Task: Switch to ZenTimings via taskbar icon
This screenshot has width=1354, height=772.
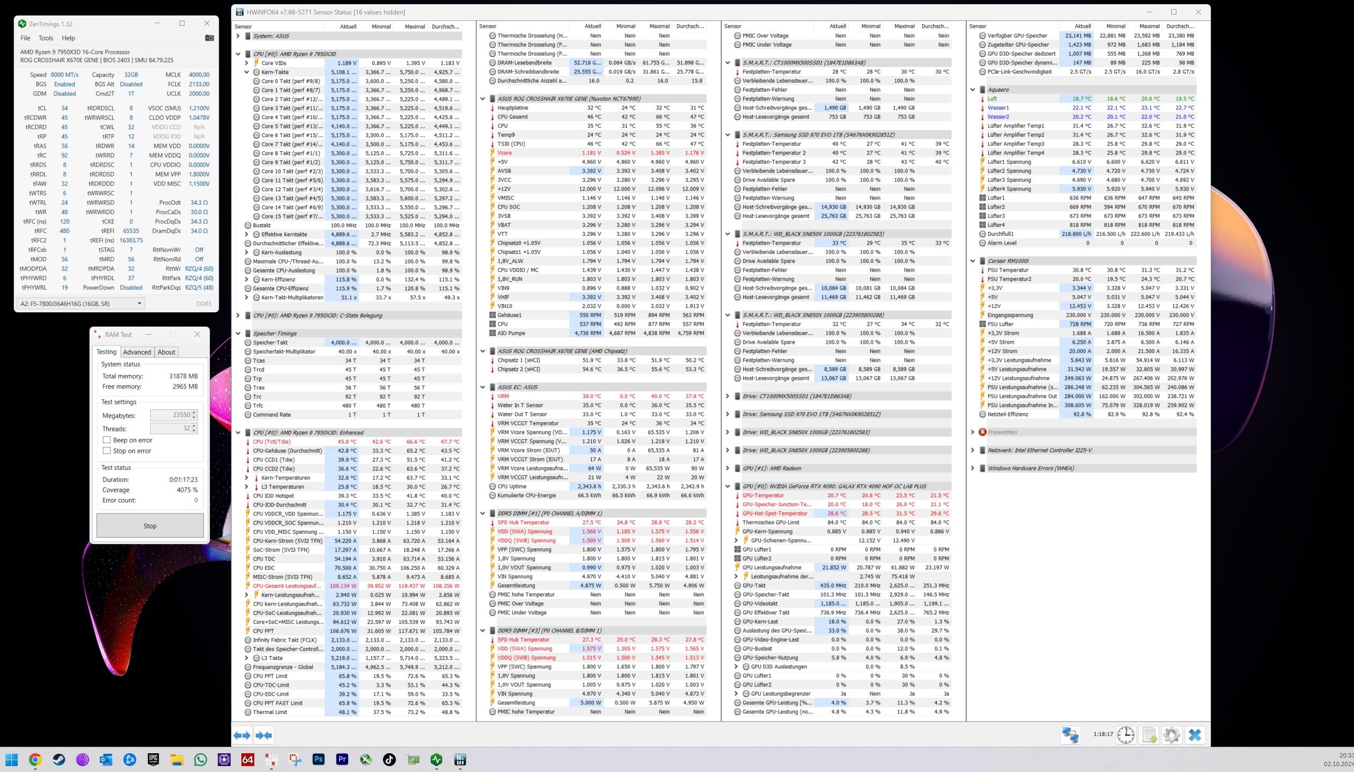Action: click(437, 760)
